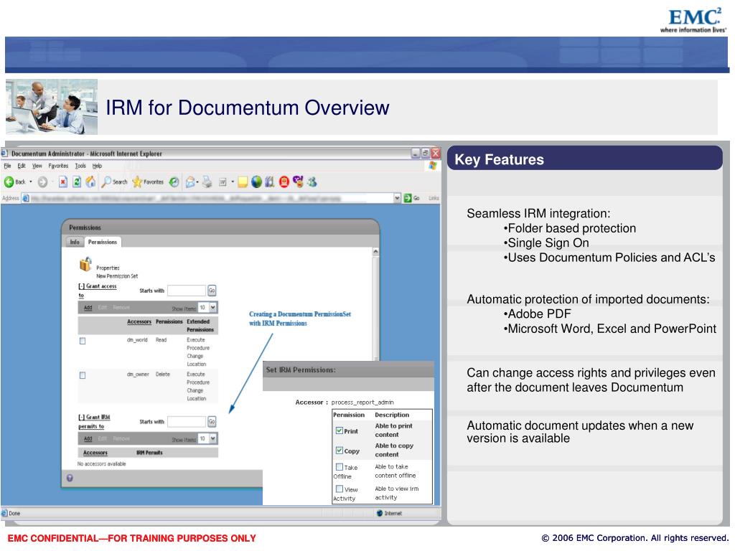Image resolution: width=735 pixels, height=551 pixels.
Task: Click the Stop icon with red X
Action: (x=63, y=182)
